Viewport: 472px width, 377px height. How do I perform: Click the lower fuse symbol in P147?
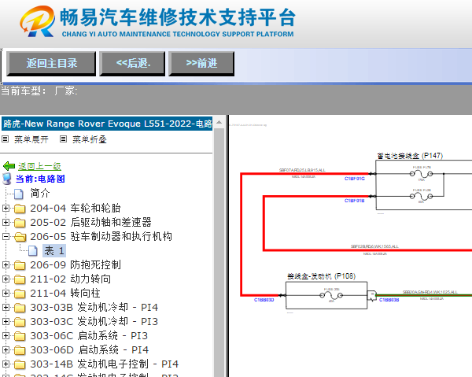tap(421, 197)
